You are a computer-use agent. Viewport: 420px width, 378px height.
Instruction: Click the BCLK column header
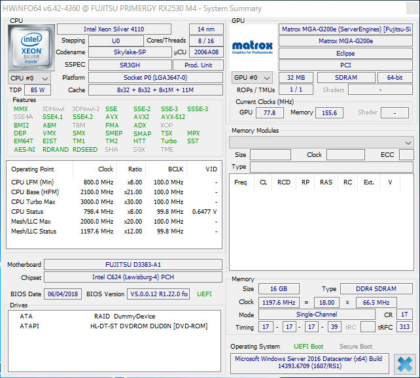click(166, 169)
